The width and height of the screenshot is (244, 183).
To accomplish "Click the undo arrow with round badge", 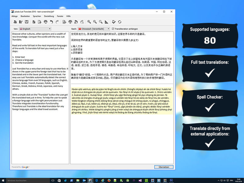I will click(x=76, y=22).
